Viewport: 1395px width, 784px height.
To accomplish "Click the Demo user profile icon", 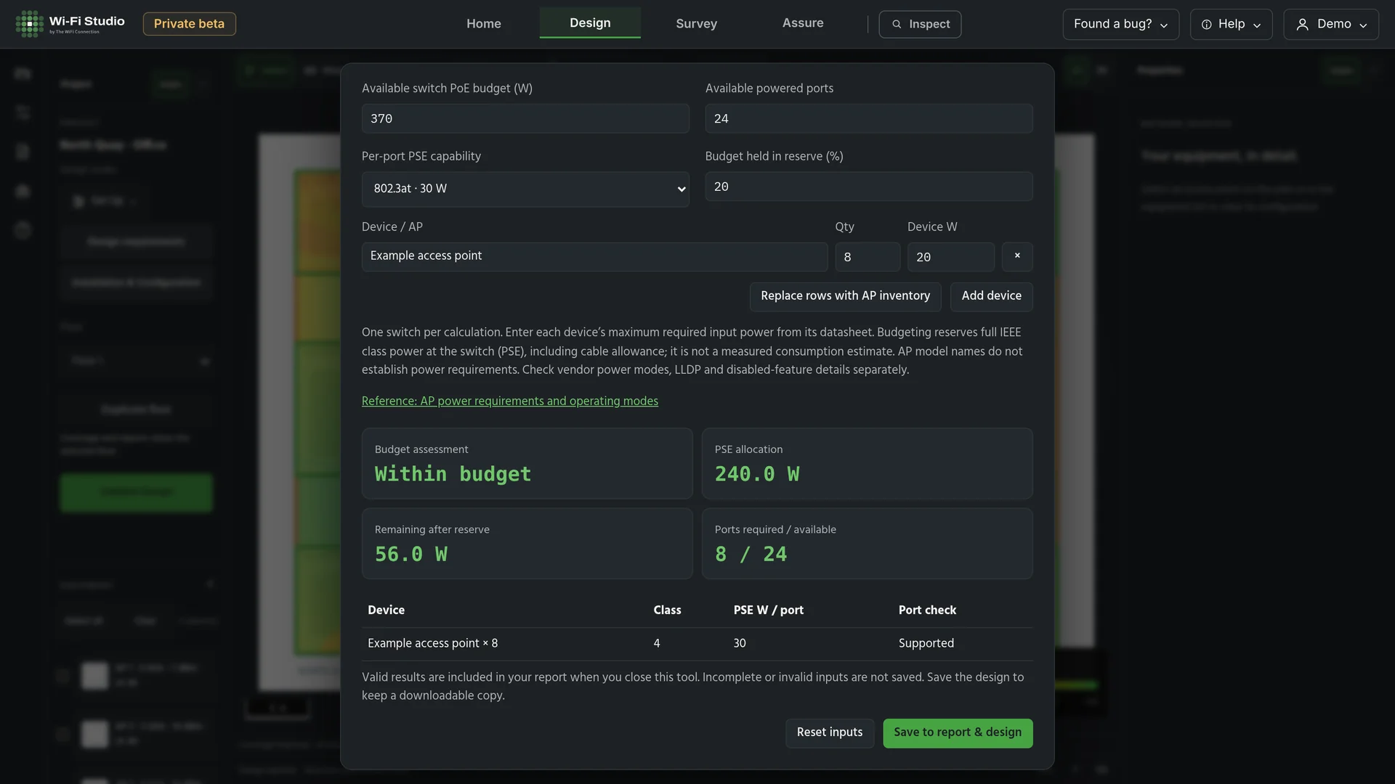I will (x=1302, y=25).
